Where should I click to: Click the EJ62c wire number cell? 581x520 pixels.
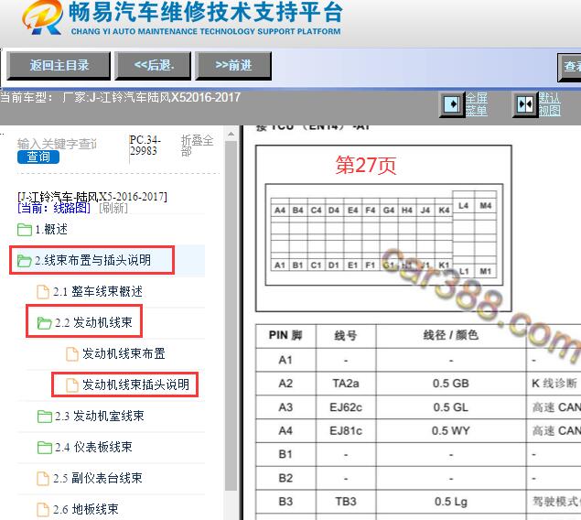[x=346, y=407]
